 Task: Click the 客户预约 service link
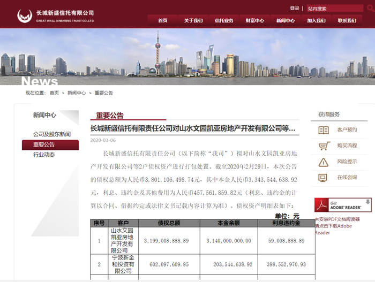click(x=347, y=130)
